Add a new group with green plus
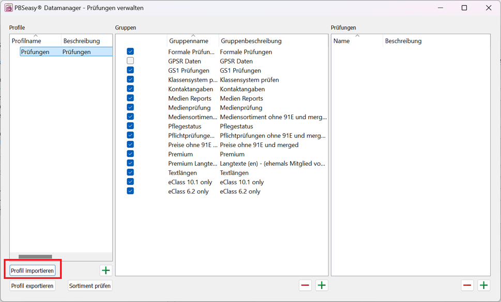Screen dimensions: 501x302 pos(322,285)
